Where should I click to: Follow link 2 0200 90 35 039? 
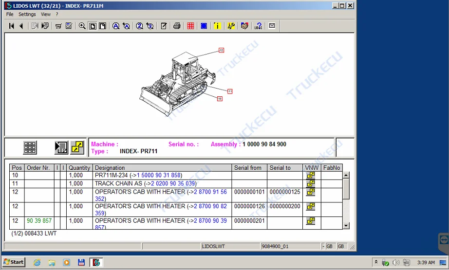pyautogui.click(x=173, y=183)
